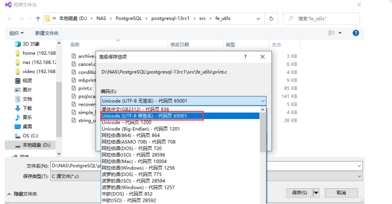Select the string_u file row
The image size is (392, 204).
coord(83,120)
